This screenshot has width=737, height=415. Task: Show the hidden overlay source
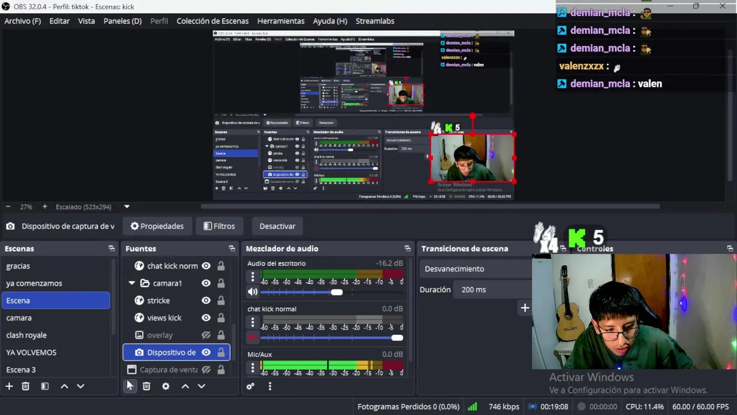(x=206, y=335)
